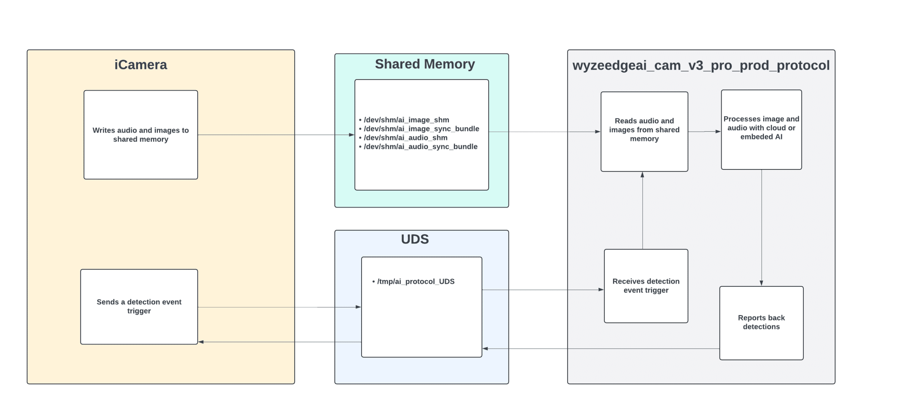Click the /tmp/ai_protocol_UDS entry
This screenshot has height=418, width=902.
tap(415, 281)
